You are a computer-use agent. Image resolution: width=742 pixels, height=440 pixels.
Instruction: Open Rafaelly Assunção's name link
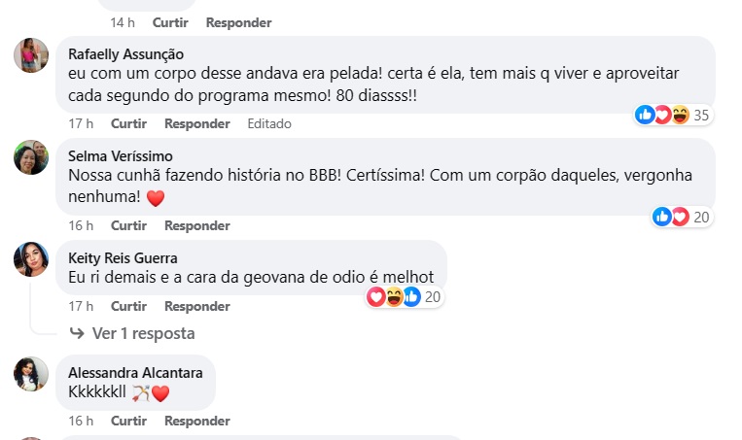pyautogui.click(x=126, y=53)
